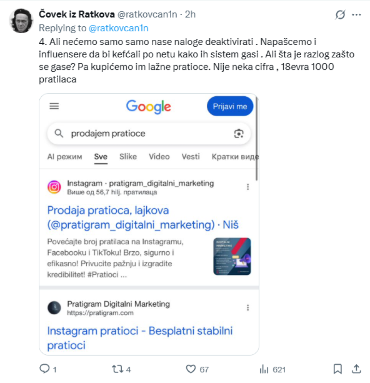Open options for Instagram search result
Screen dimensions: 370x383
pos(248,187)
